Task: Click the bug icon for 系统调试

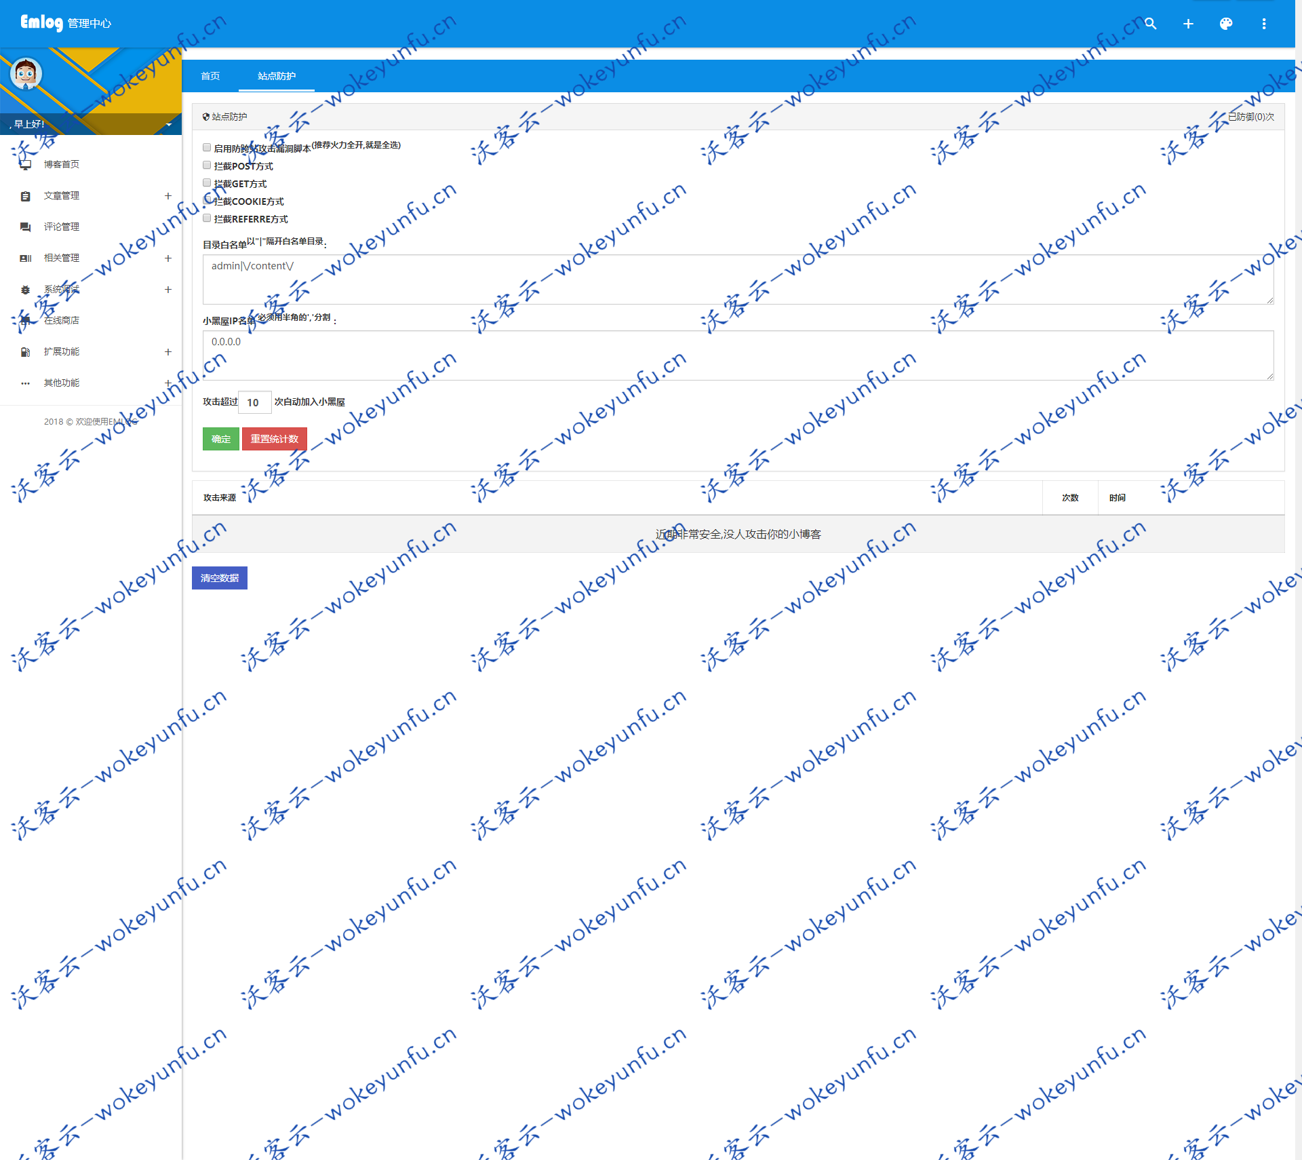Action: [25, 289]
